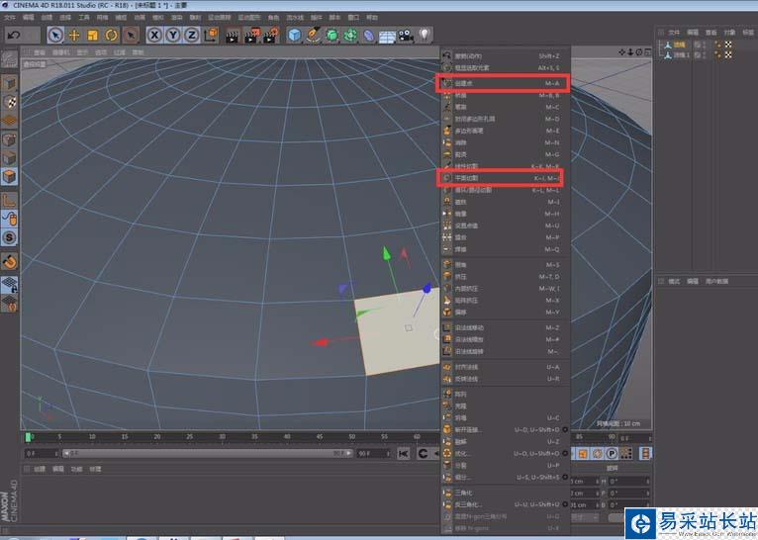Screen dimensions: 758x540
Task: Click the Light bulb icon
Action: pos(425,35)
